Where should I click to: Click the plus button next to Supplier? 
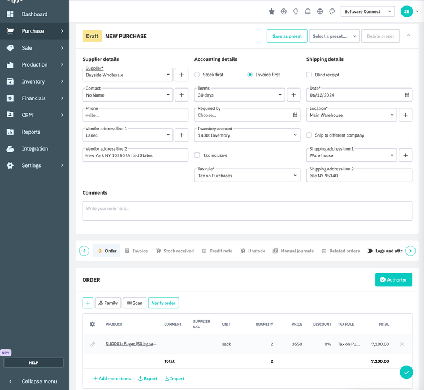pyautogui.click(x=181, y=75)
